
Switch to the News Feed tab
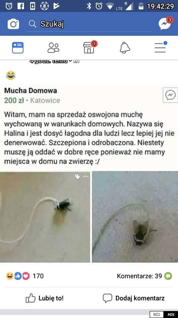[x=18, y=48]
